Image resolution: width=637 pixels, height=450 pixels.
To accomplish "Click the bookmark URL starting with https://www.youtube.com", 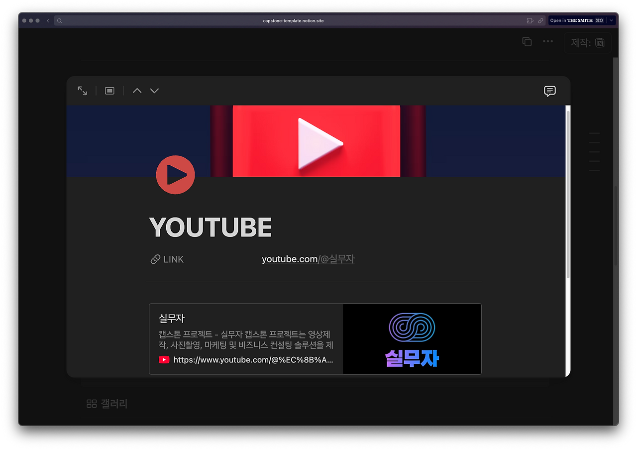I will point(253,360).
